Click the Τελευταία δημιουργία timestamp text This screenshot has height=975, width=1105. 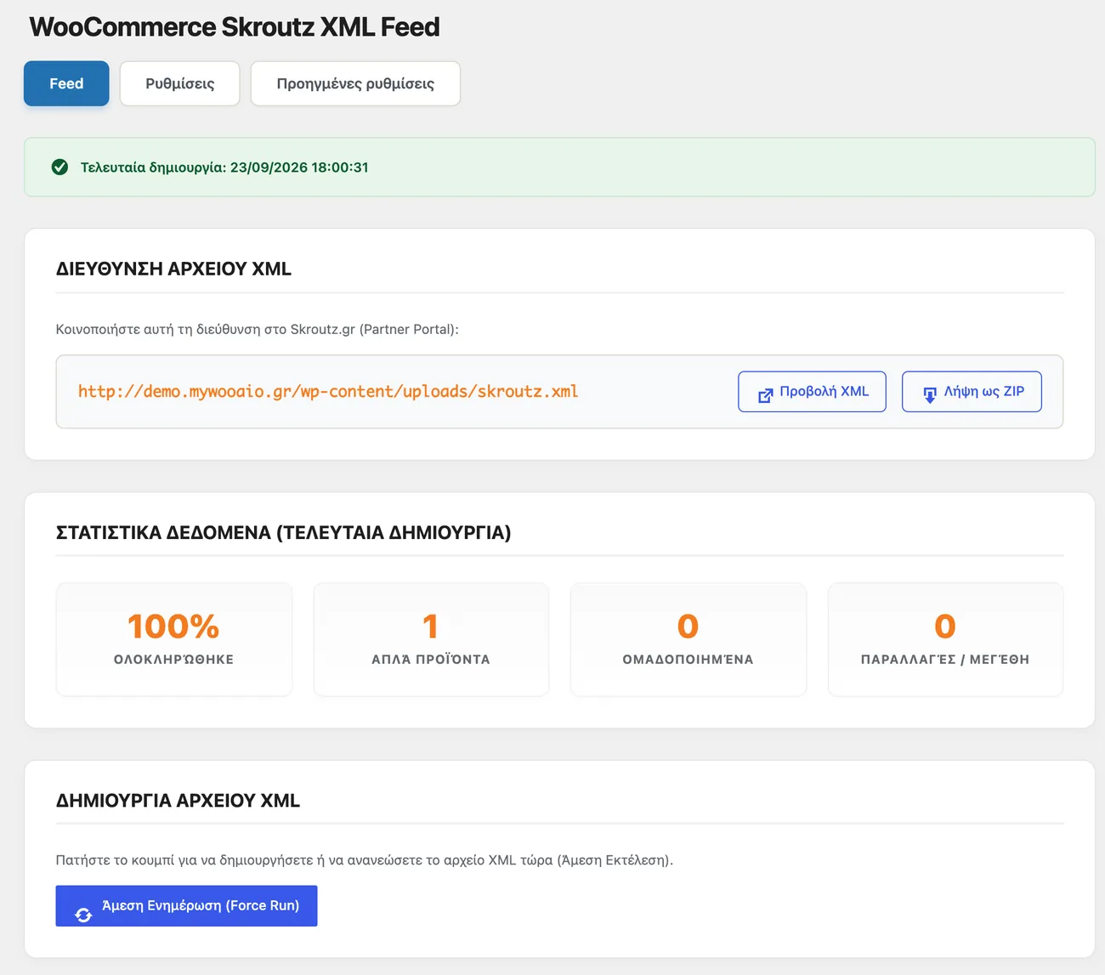(224, 167)
